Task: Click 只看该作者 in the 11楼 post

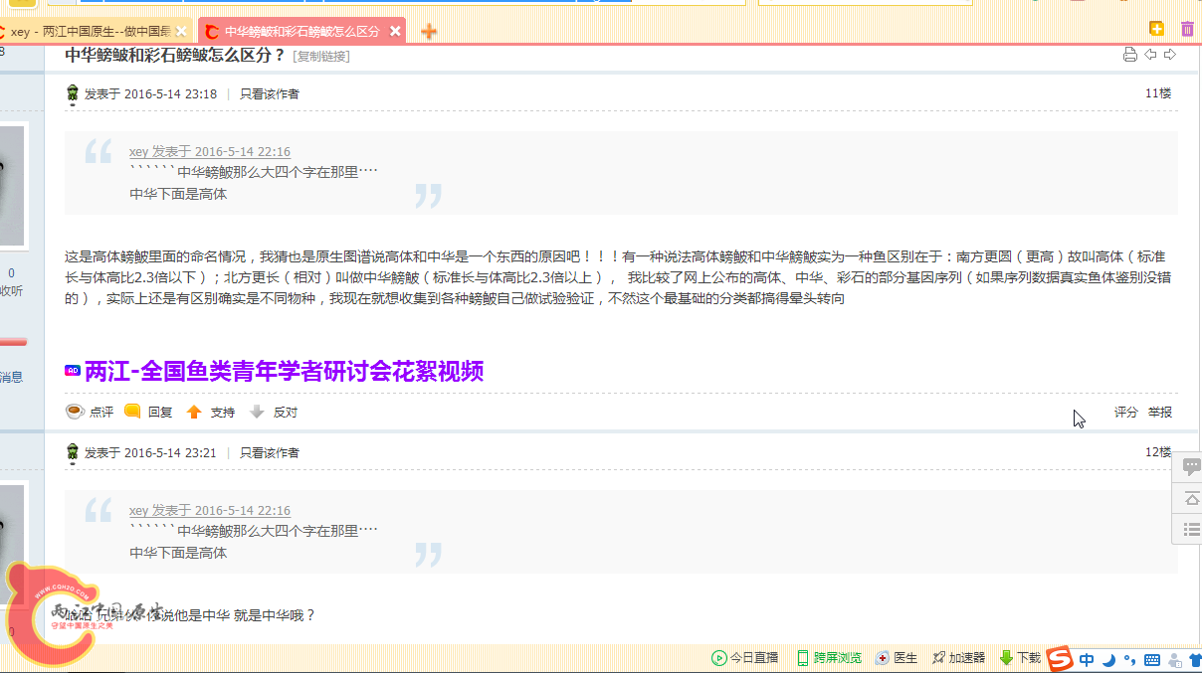Action: click(269, 94)
